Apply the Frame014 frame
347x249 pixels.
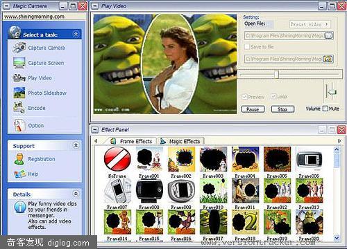117,222
